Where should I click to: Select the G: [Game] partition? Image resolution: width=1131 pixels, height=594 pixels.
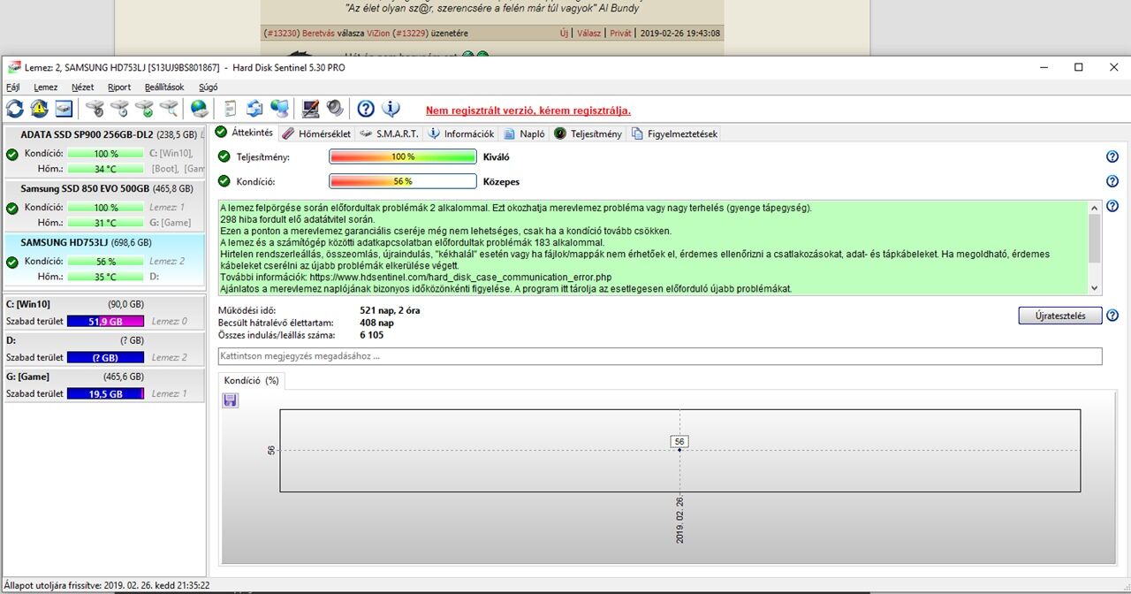(104, 385)
